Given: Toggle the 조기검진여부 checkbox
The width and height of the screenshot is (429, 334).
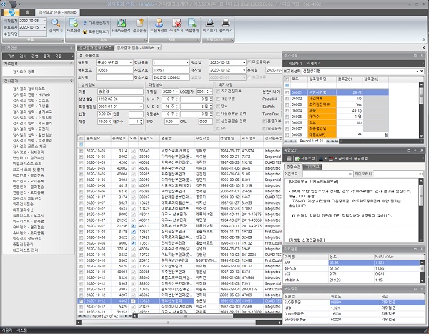Looking at the screenshot, I should 218,91.
